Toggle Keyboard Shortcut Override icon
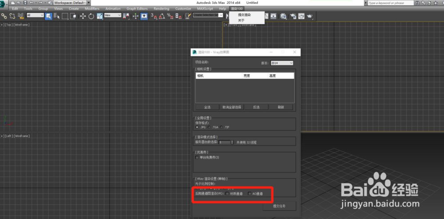Screen dimensions: 444x219 144,16
